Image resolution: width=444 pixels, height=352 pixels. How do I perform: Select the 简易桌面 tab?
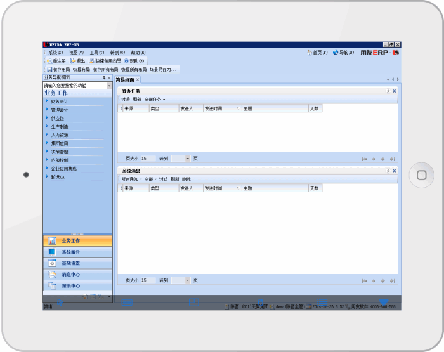point(124,80)
